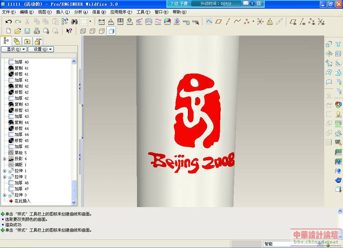Click the Variable section sweep tool icon
The height and width of the screenshot is (248, 343).
[329, 63]
